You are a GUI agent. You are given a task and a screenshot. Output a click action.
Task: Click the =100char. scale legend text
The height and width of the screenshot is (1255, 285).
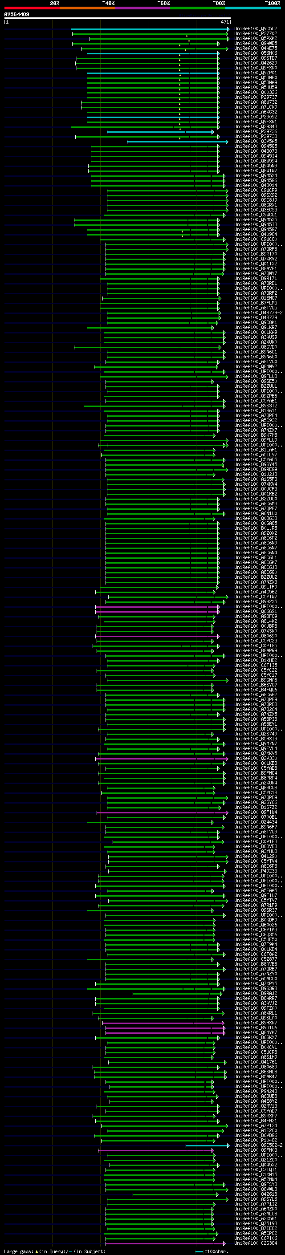pos(216,1251)
